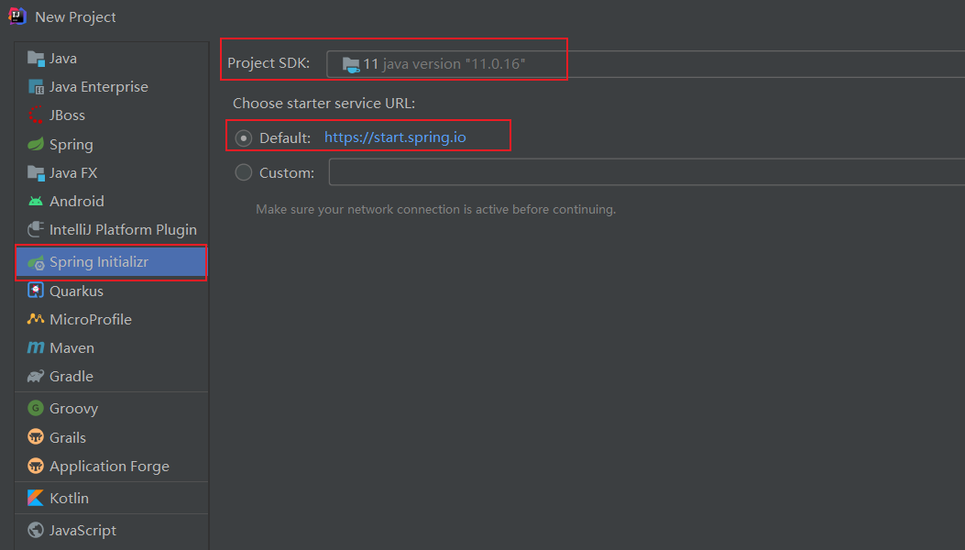Click the green Spring leaf icon
The height and width of the screenshot is (550, 965).
(x=36, y=144)
